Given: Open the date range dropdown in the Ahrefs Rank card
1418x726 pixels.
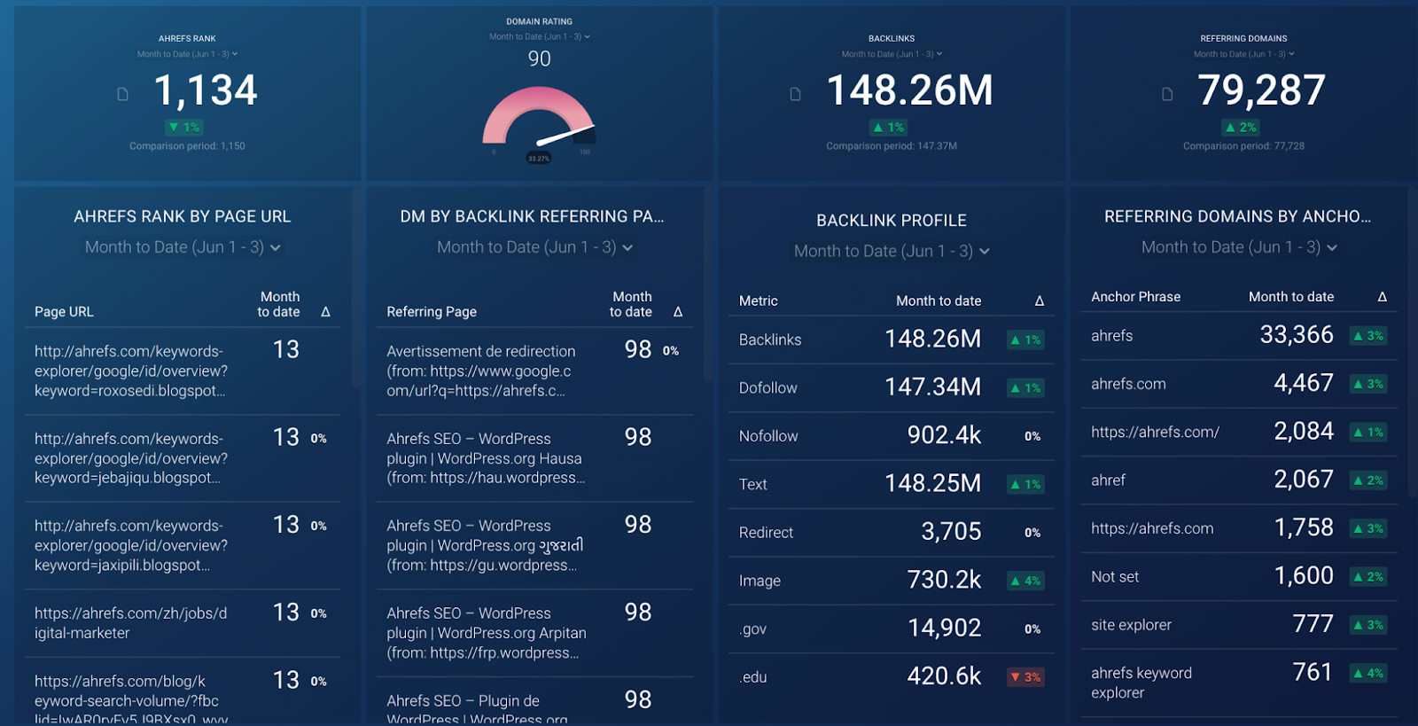Looking at the screenshot, I should coord(188,54).
